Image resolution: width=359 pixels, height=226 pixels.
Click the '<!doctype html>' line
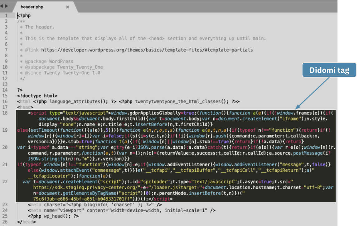[37, 96]
